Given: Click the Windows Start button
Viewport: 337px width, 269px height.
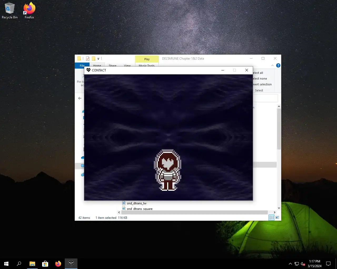Looking at the screenshot, I should pyautogui.click(x=6, y=263).
